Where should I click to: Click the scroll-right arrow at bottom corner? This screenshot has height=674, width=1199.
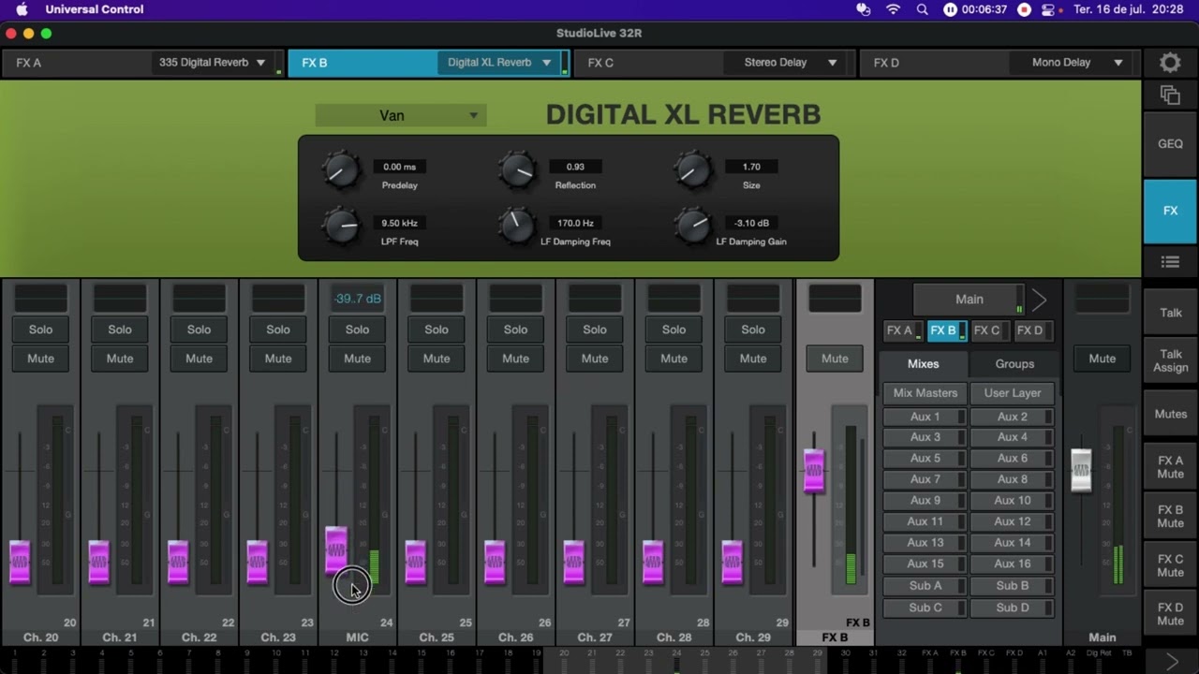pos(1171,662)
